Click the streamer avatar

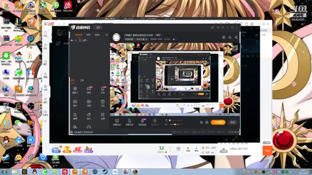[x=116, y=37]
